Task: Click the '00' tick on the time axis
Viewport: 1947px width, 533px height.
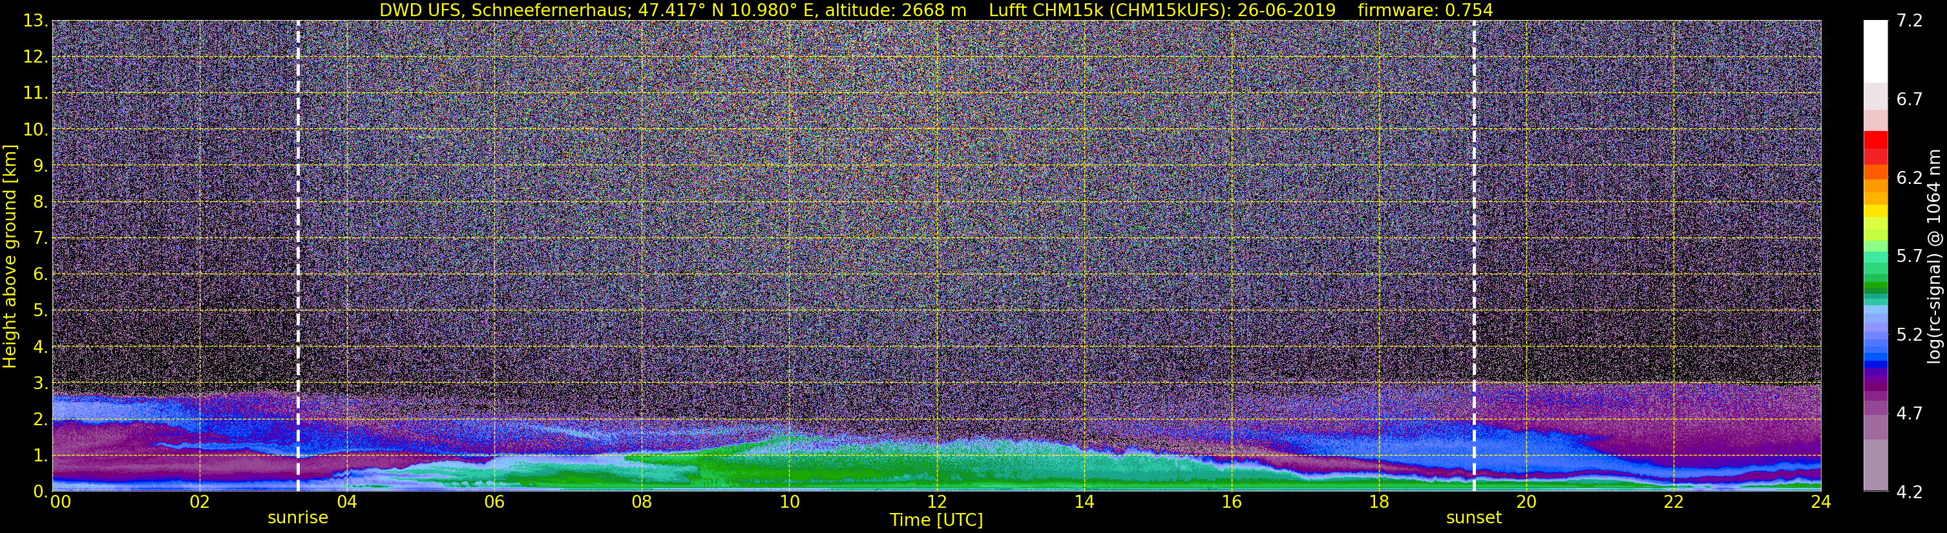Action: [x=61, y=502]
